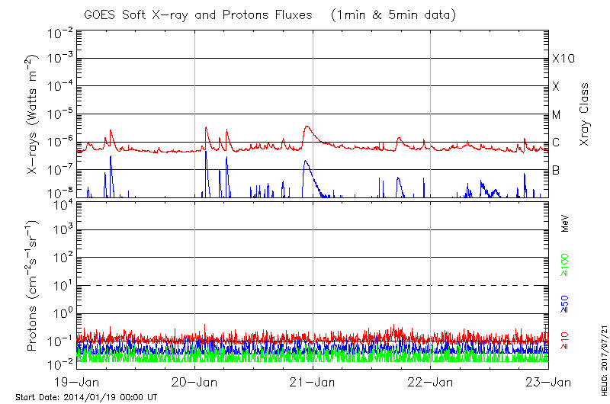
Task: Click the blue ≥50 MeV legend label
Action: 565,303
